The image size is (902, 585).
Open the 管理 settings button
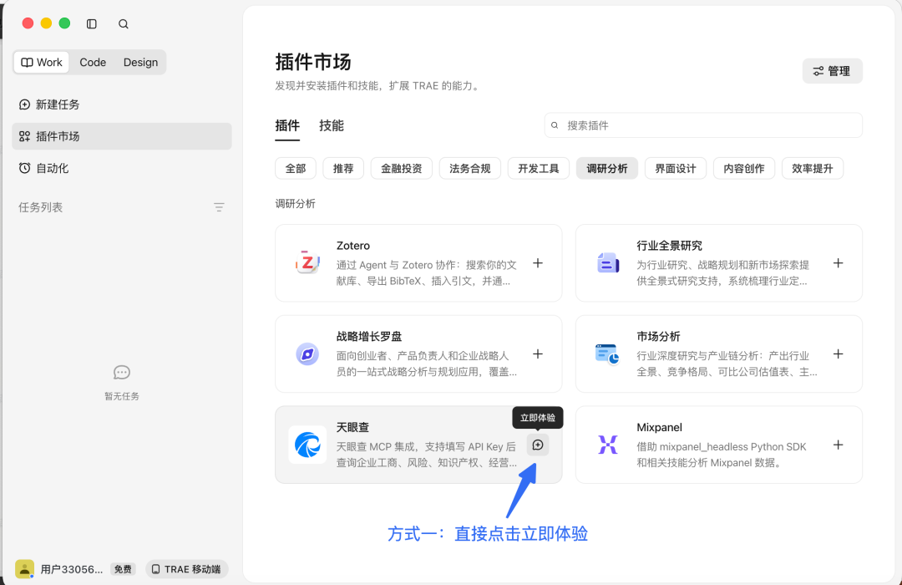tap(832, 71)
